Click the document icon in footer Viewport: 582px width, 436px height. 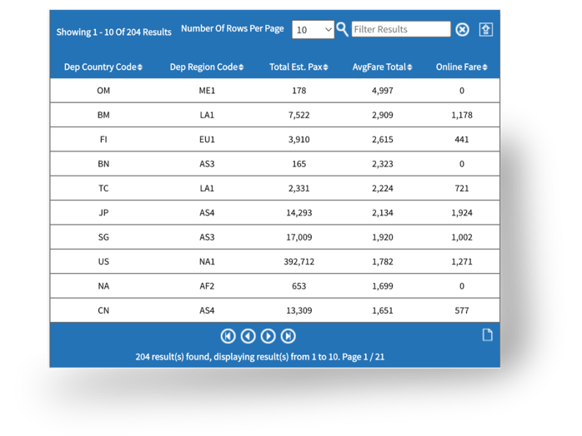(488, 334)
